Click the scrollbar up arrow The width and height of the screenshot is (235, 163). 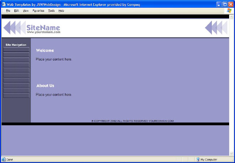click(x=231, y=16)
